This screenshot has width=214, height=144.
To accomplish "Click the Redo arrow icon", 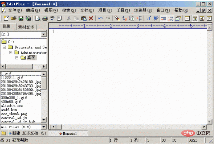I will pos(108,18).
